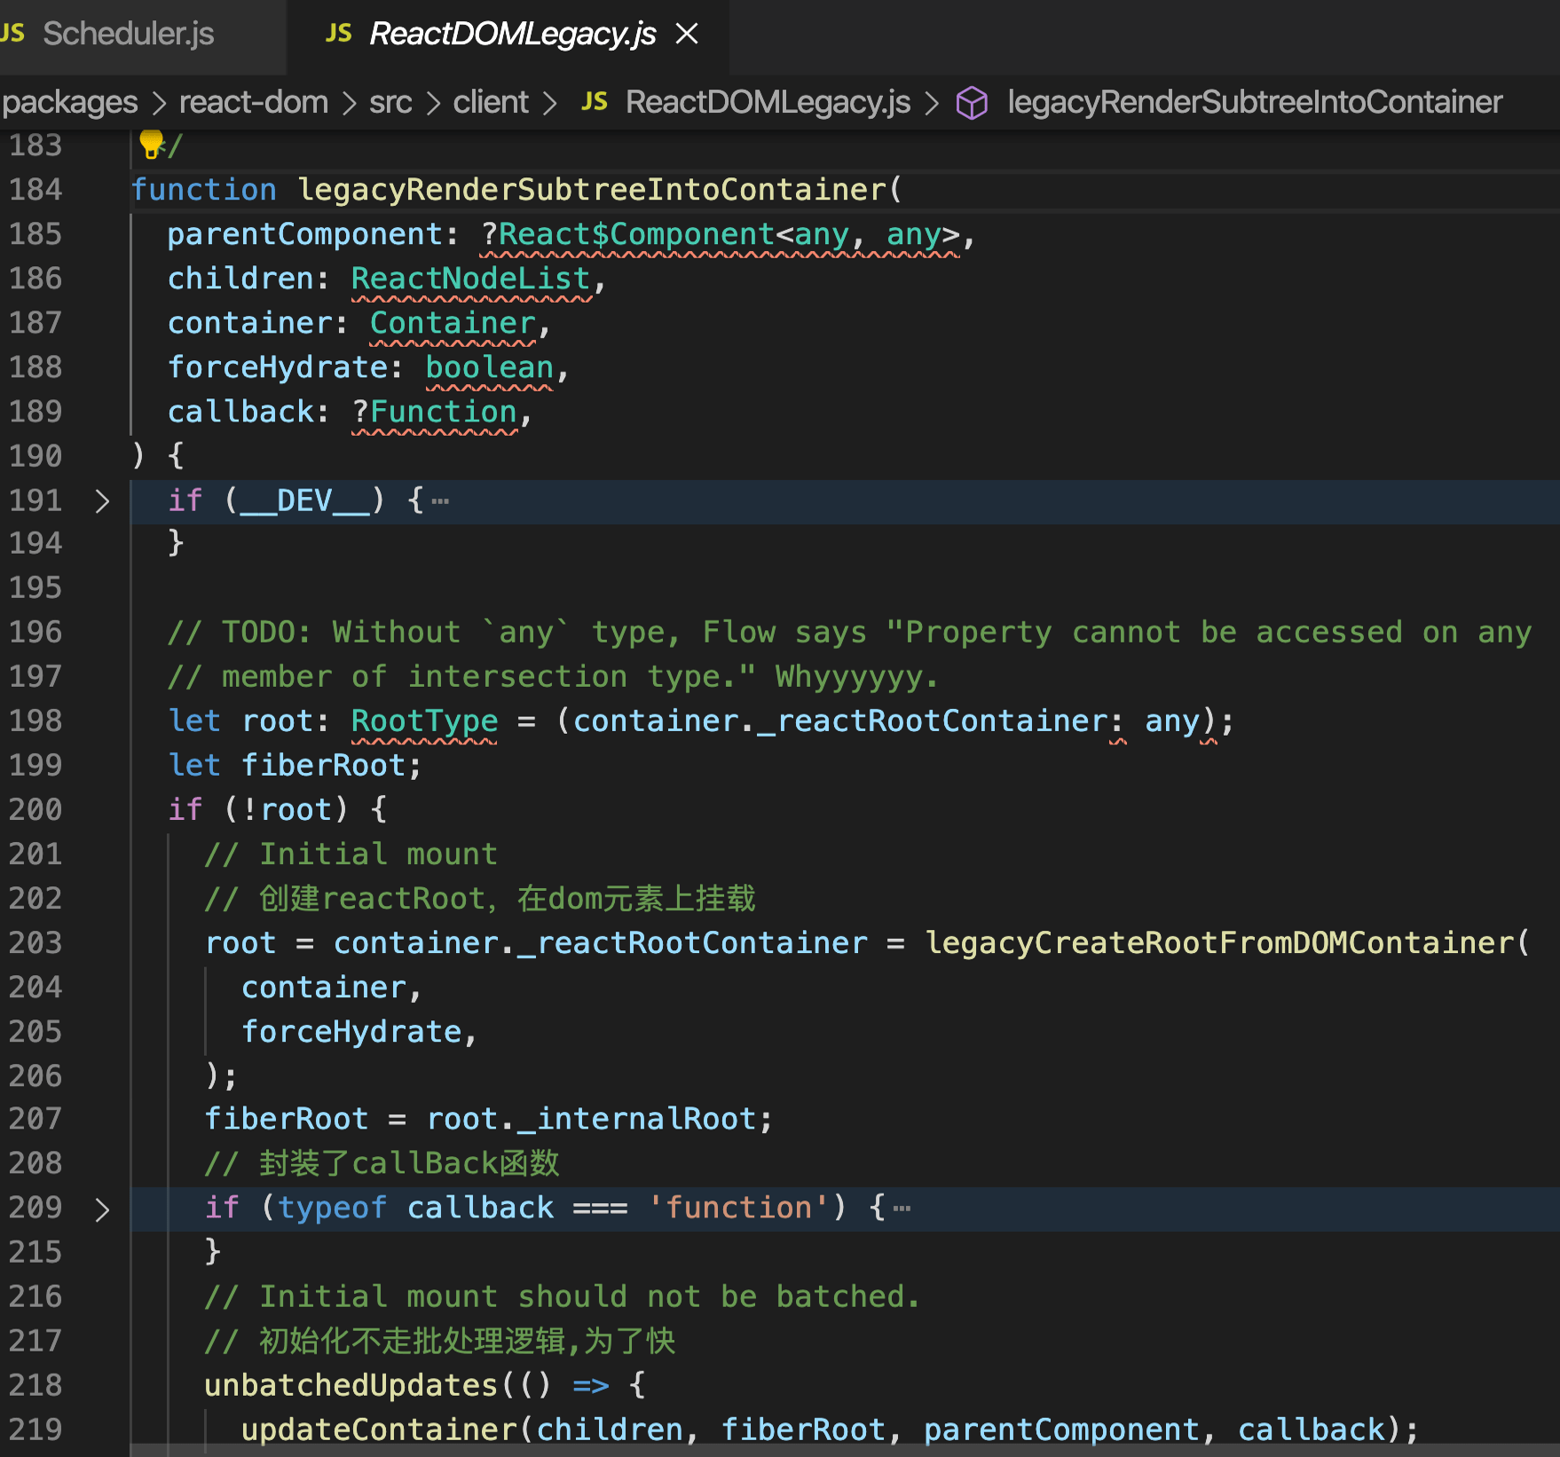Click JS file icon on ReactDOMLegacy.js tab
The image size is (1560, 1457).
pyautogui.click(x=338, y=34)
